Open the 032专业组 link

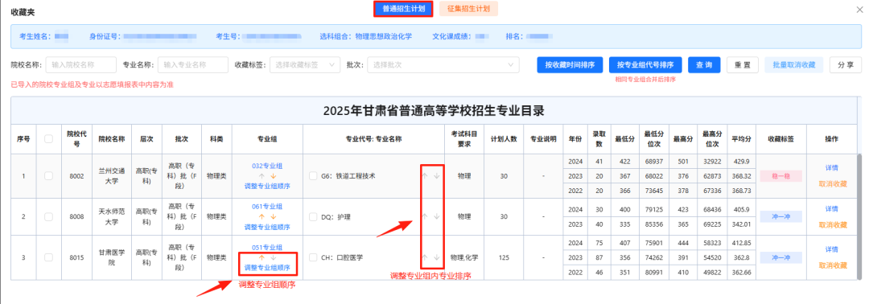(267, 166)
